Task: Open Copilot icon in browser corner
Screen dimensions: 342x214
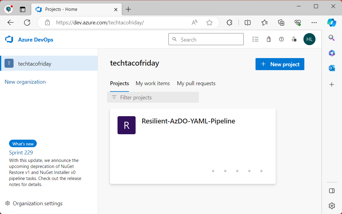Action: [331, 23]
